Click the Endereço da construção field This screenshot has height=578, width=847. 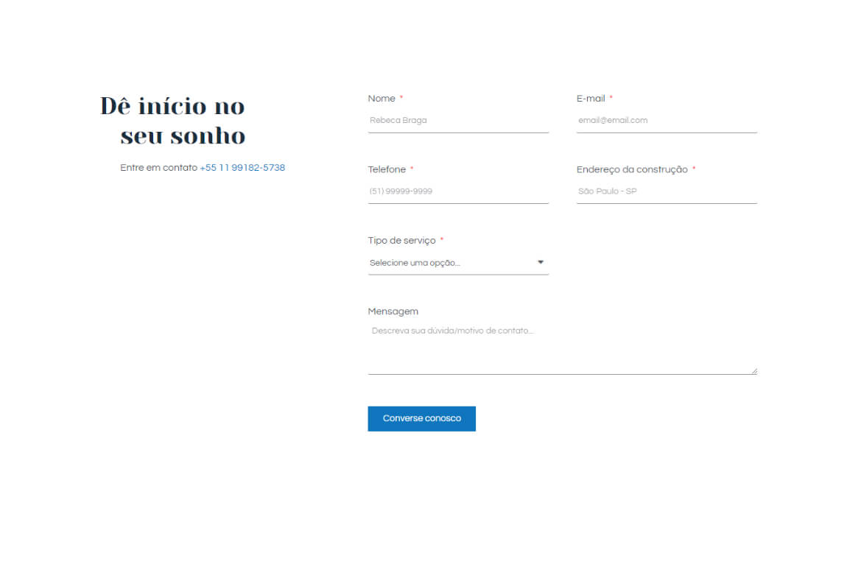coord(666,191)
